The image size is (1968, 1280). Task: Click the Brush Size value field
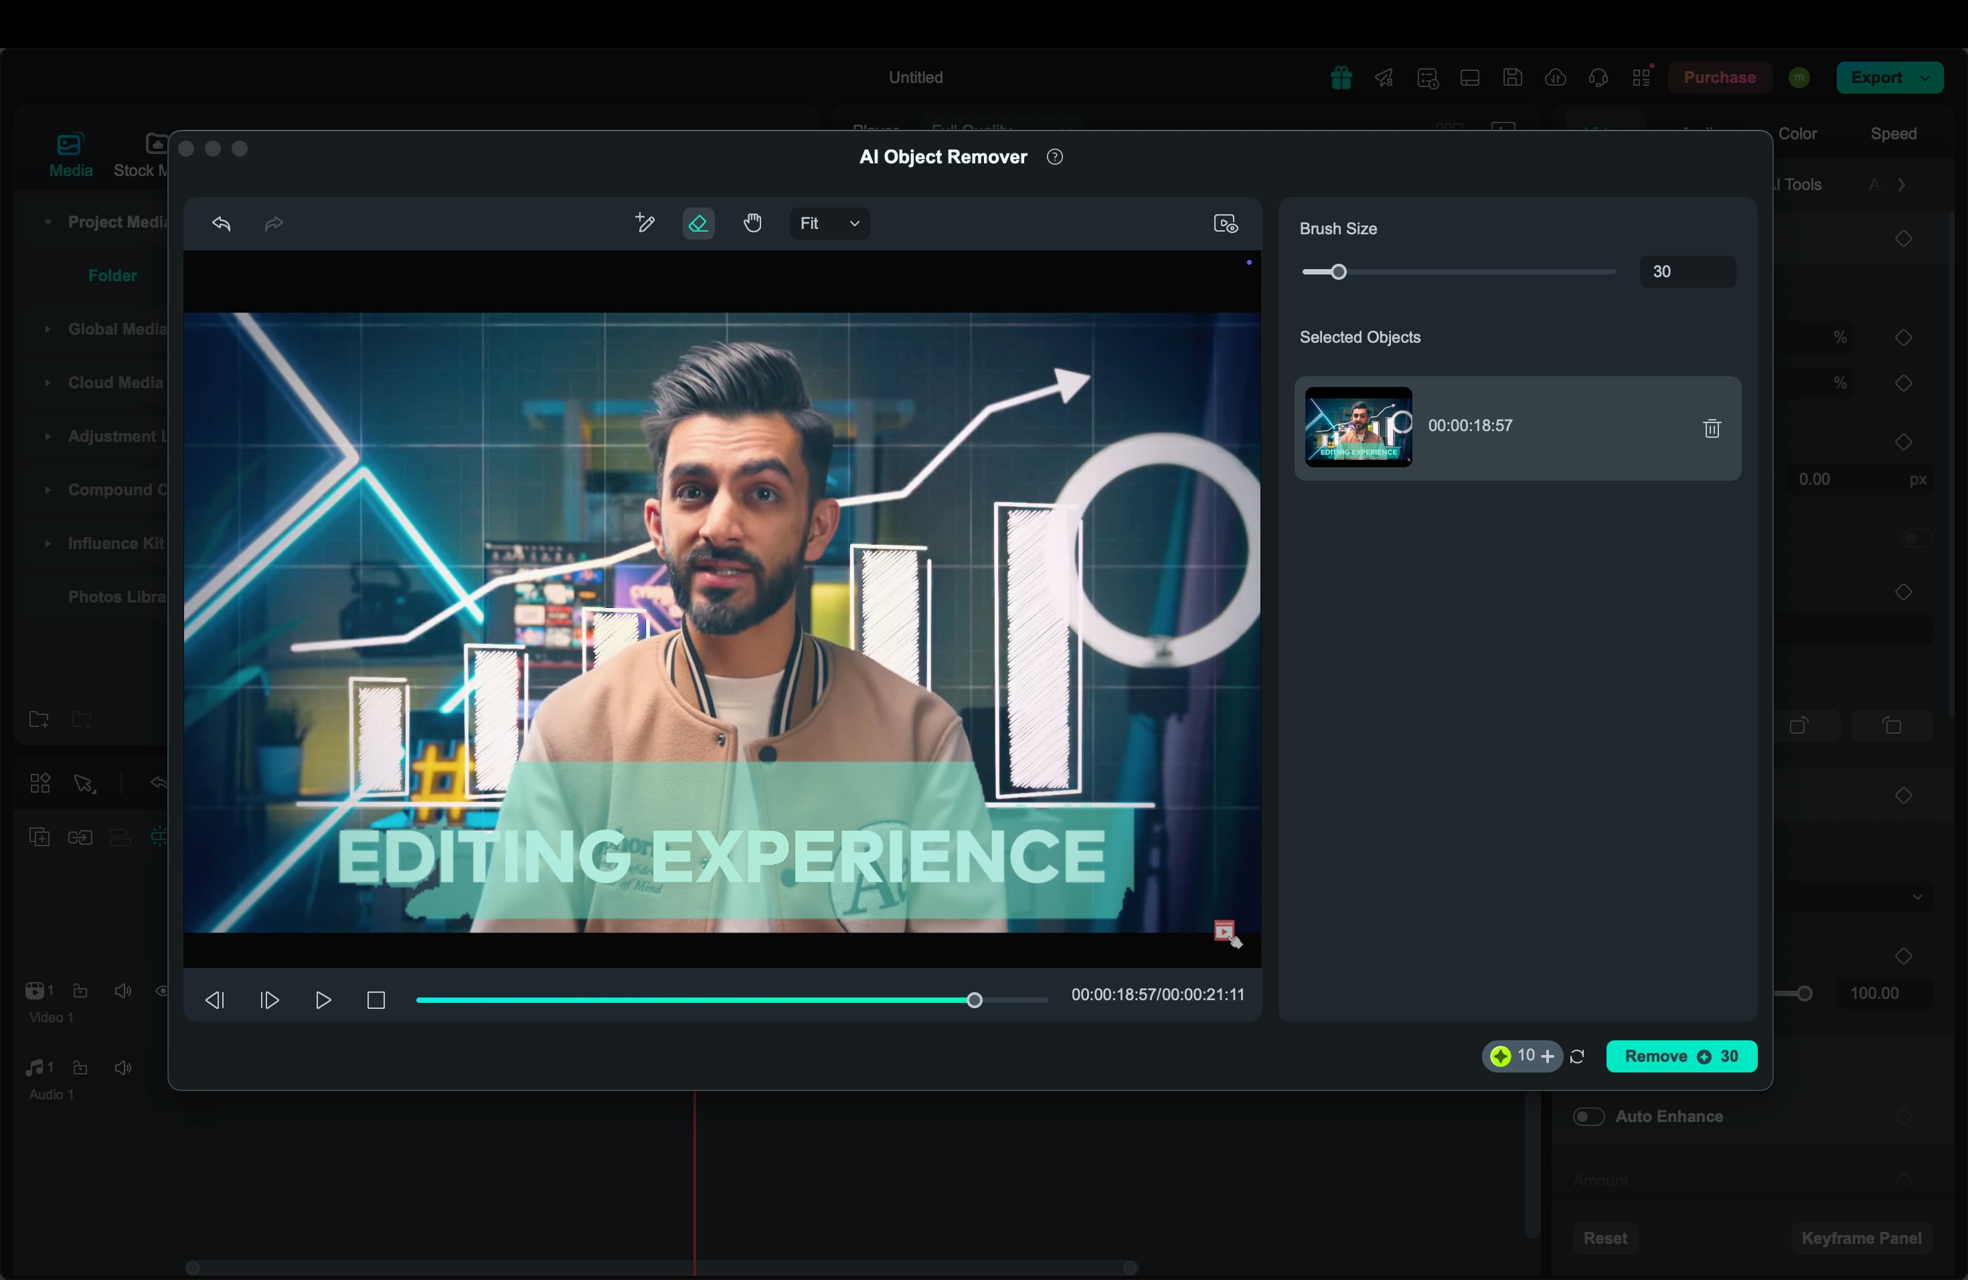(1687, 272)
